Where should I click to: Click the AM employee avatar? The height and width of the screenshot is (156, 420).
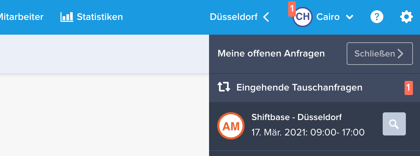(x=231, y=126)
